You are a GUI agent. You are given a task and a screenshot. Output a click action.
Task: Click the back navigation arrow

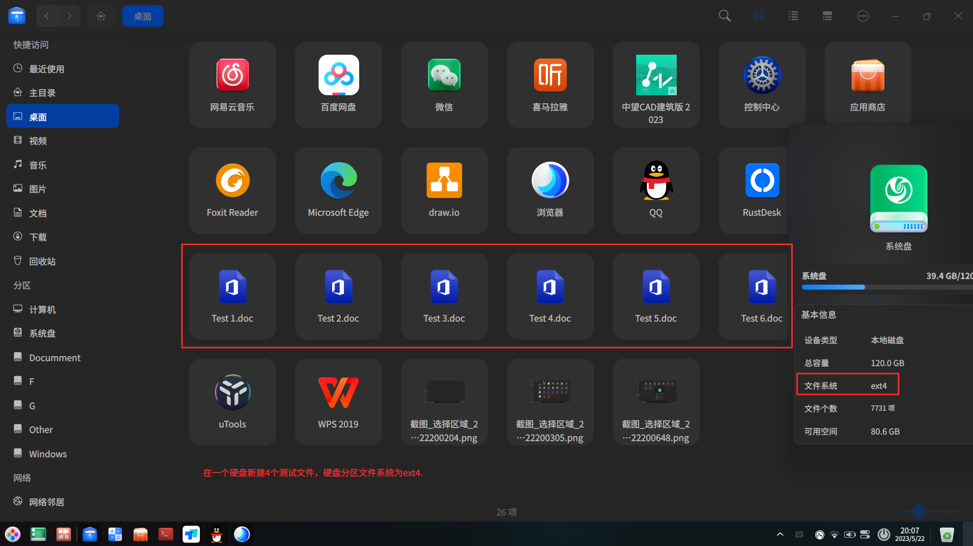[x=47, y=16]
